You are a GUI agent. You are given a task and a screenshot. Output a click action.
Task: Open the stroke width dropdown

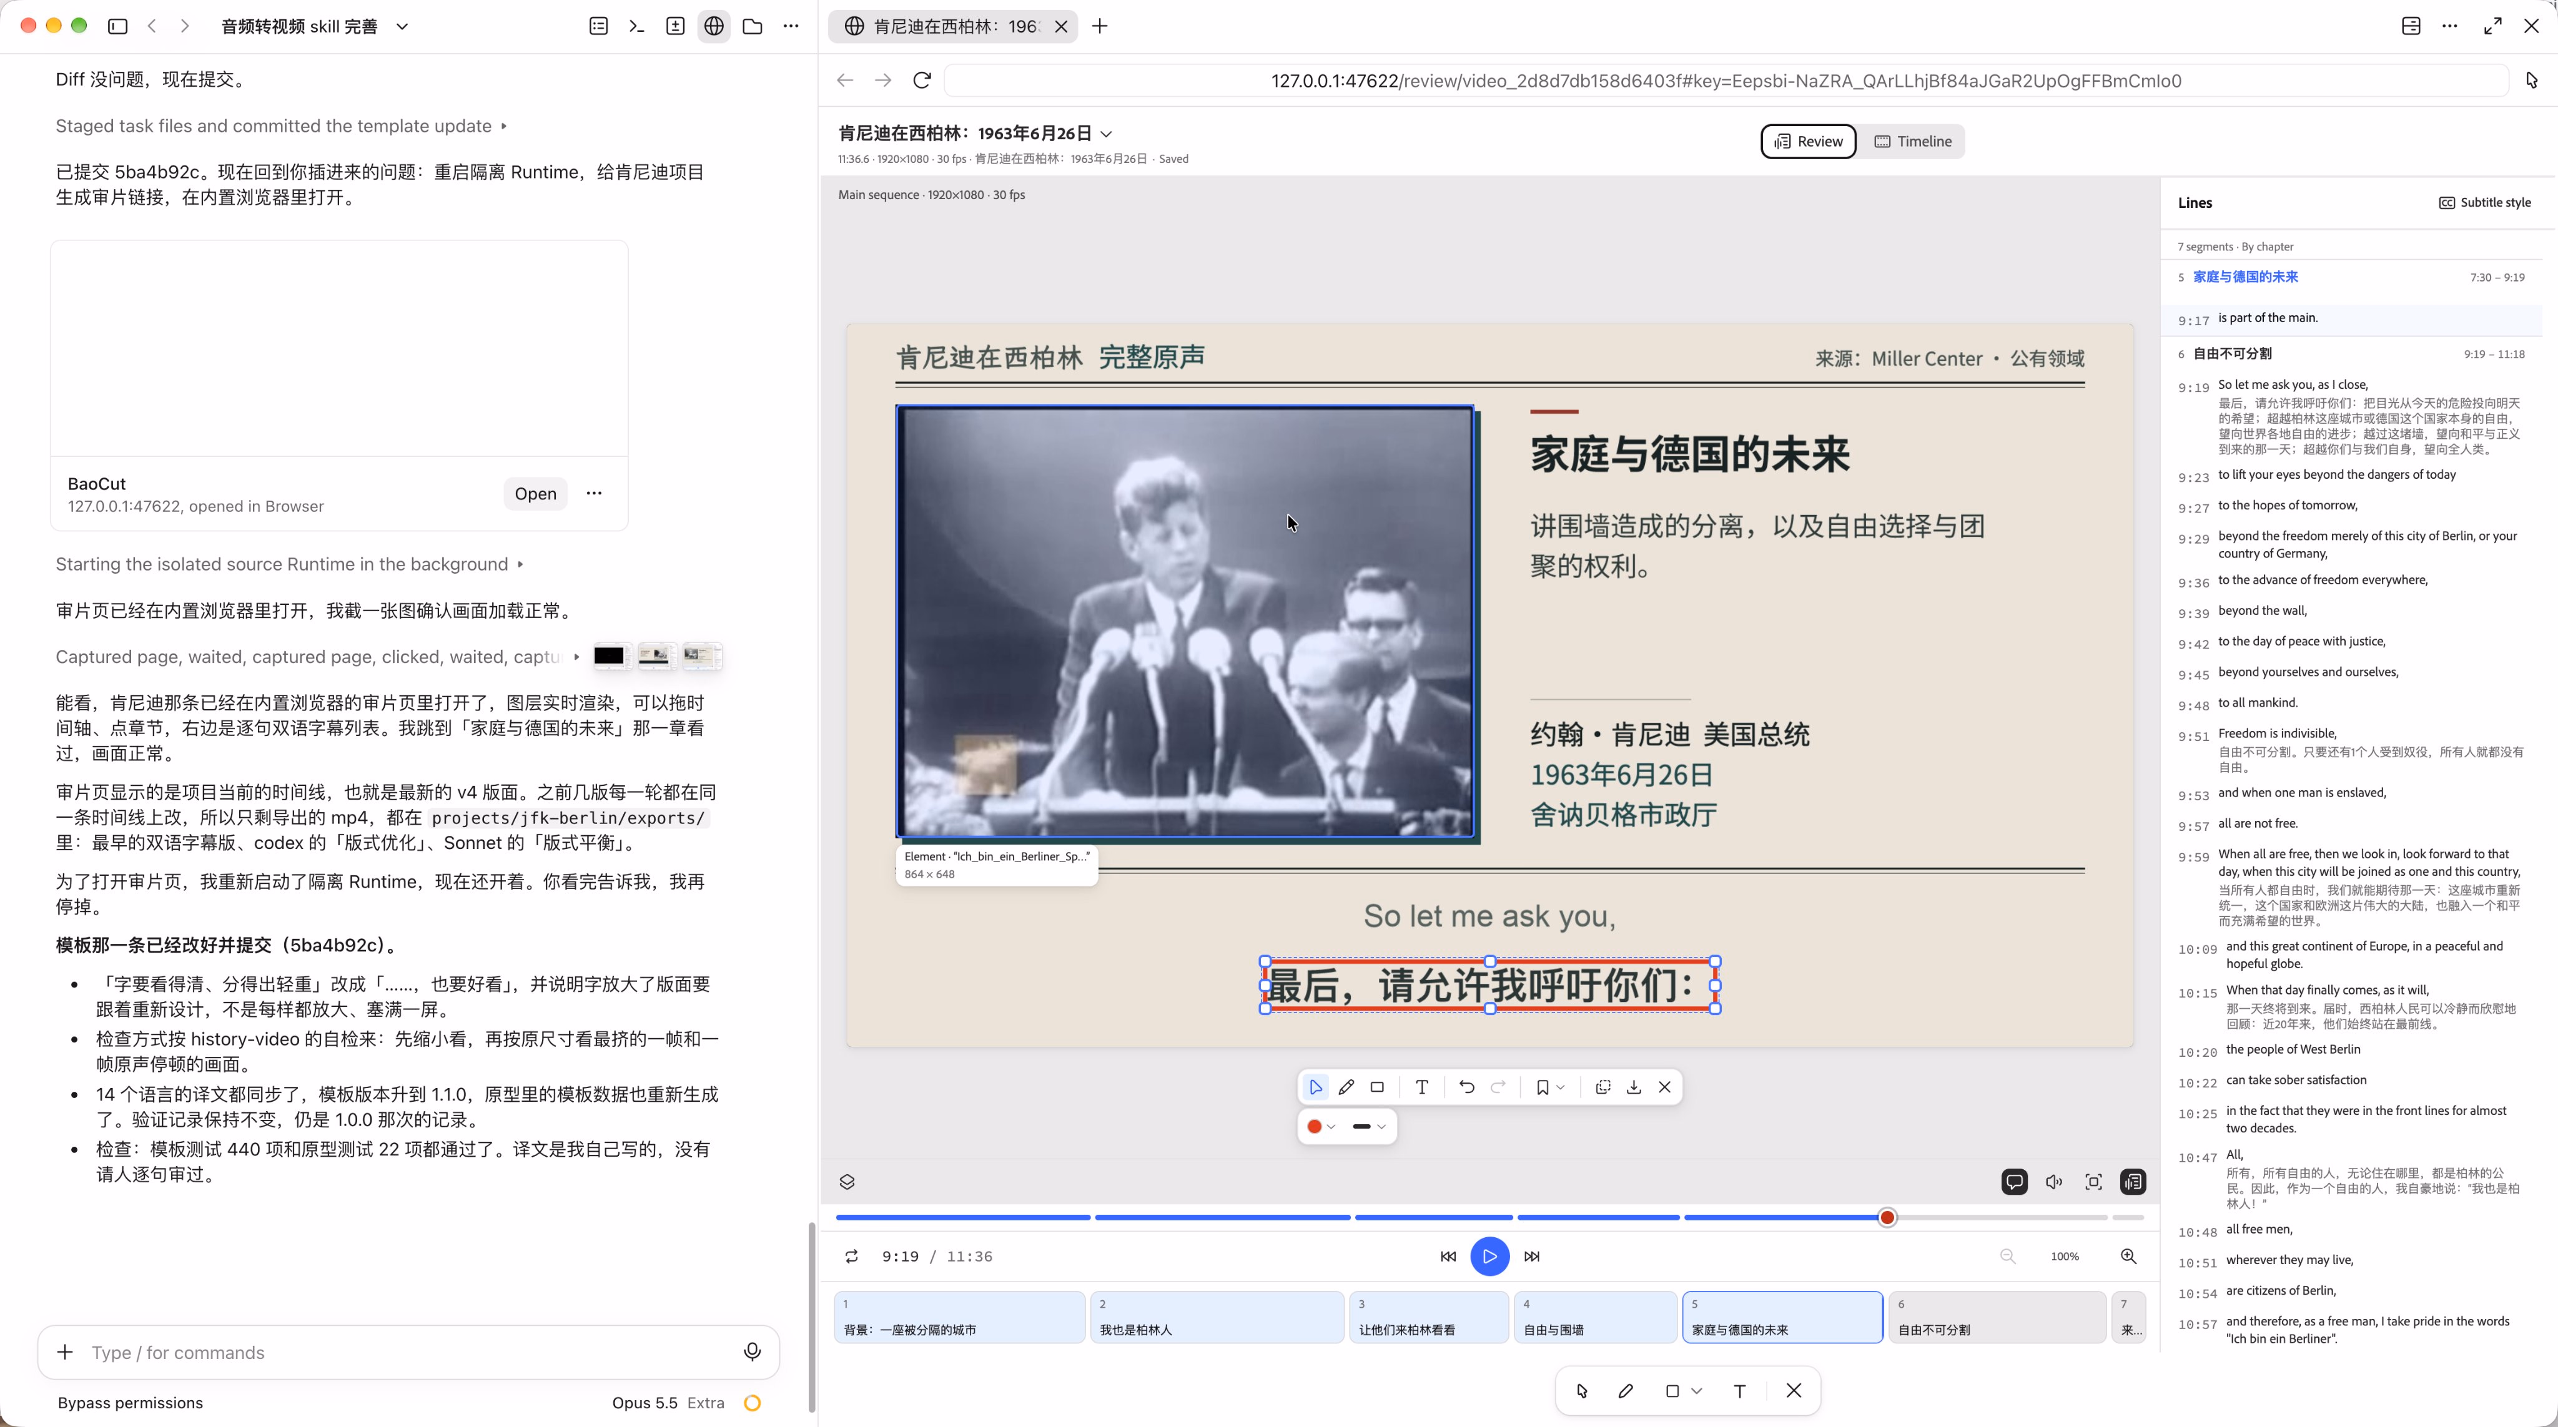tap(1370, 1126)
